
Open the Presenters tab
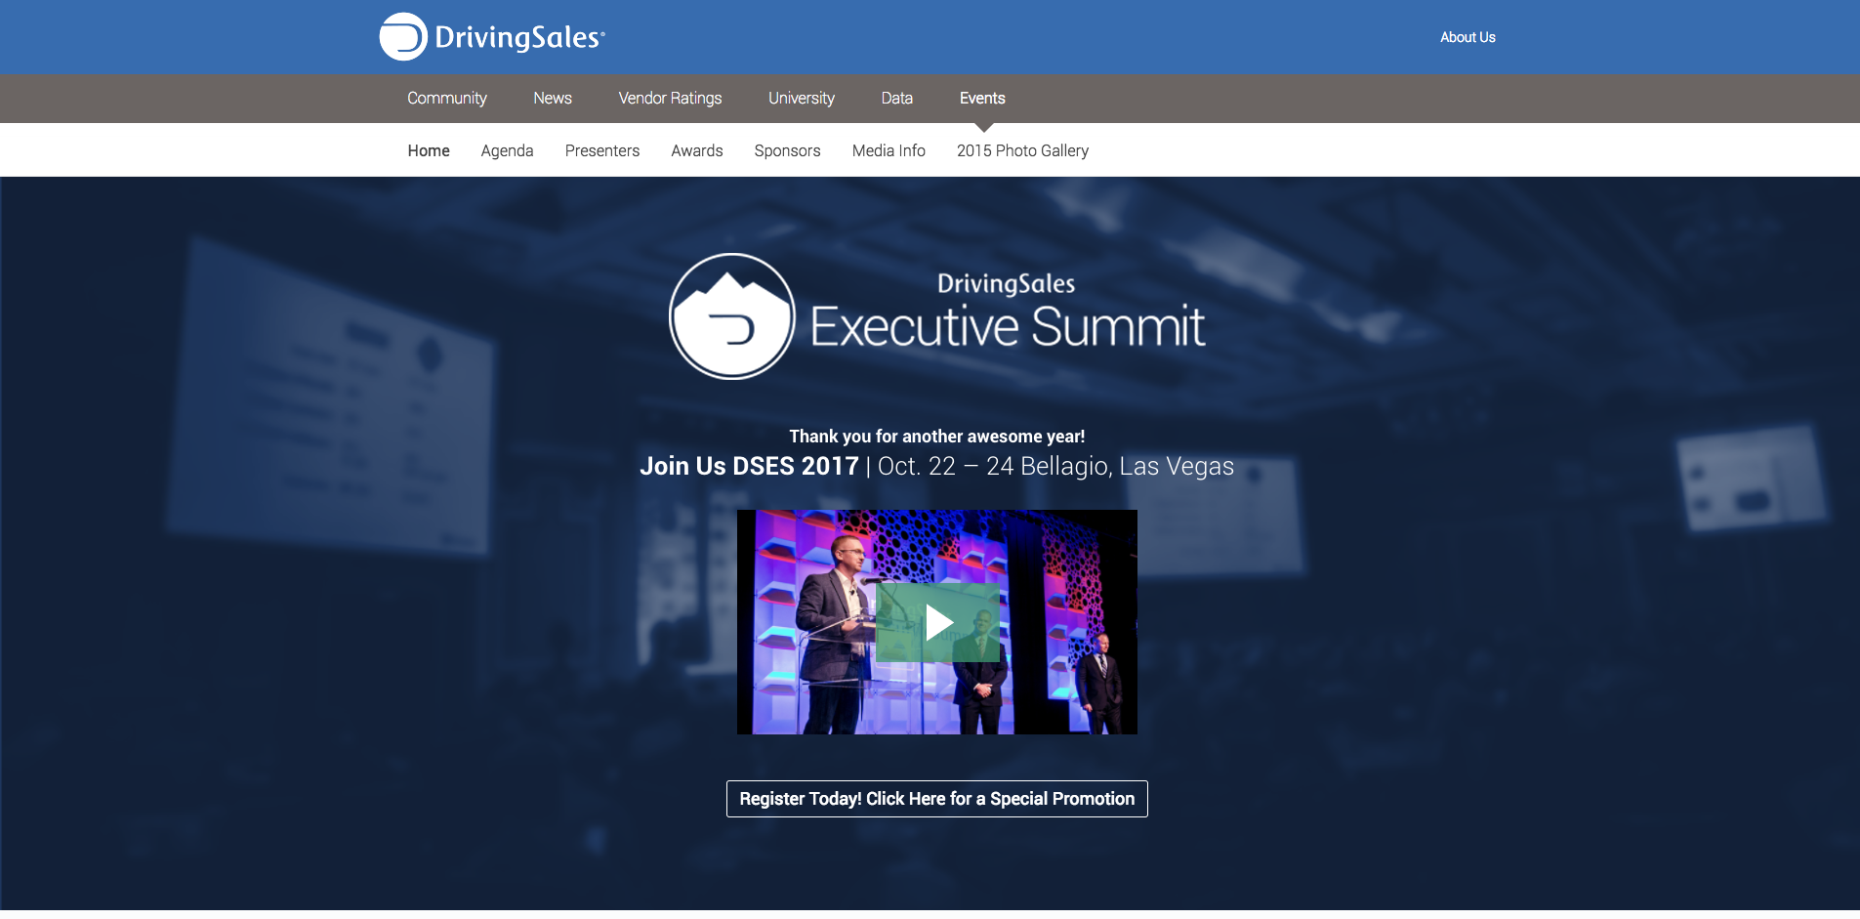pyautogui.click(x=601, y=150)
